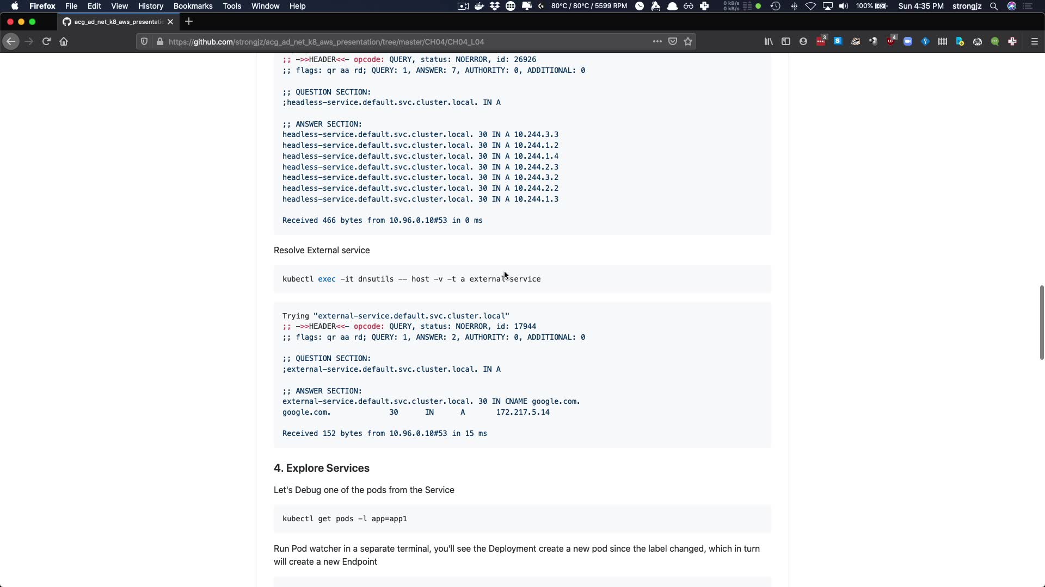Go back to the previous page
Image resolution: width=1045 pixels, height=587 pixels.
[11, 41]
